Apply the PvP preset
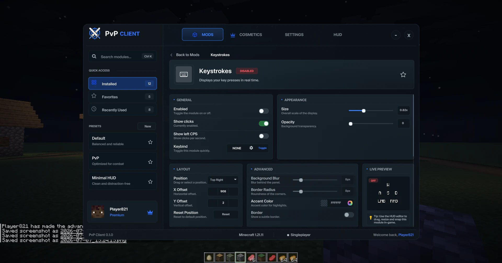 click(x=123, y=161)
